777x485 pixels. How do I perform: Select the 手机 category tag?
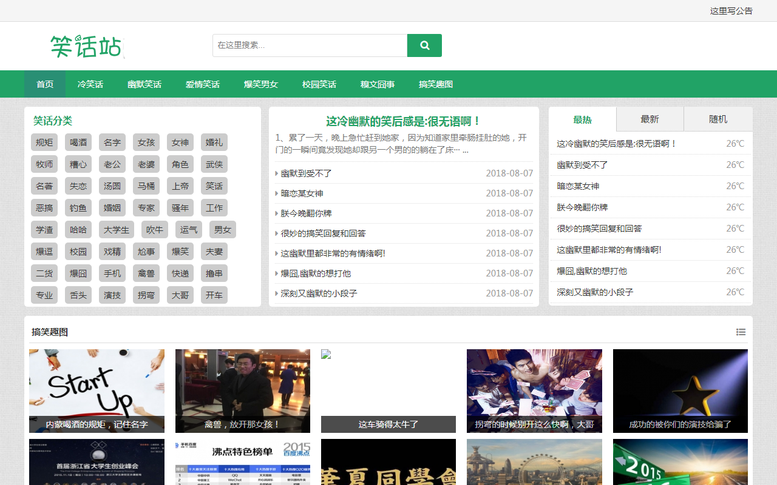(x=112, y=273)
